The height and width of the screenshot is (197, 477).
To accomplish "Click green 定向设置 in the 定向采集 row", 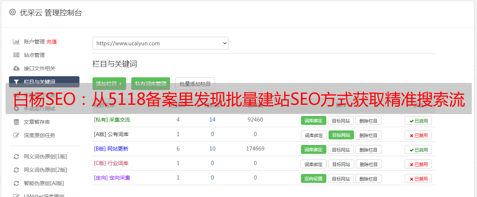I will pos(314,178).
